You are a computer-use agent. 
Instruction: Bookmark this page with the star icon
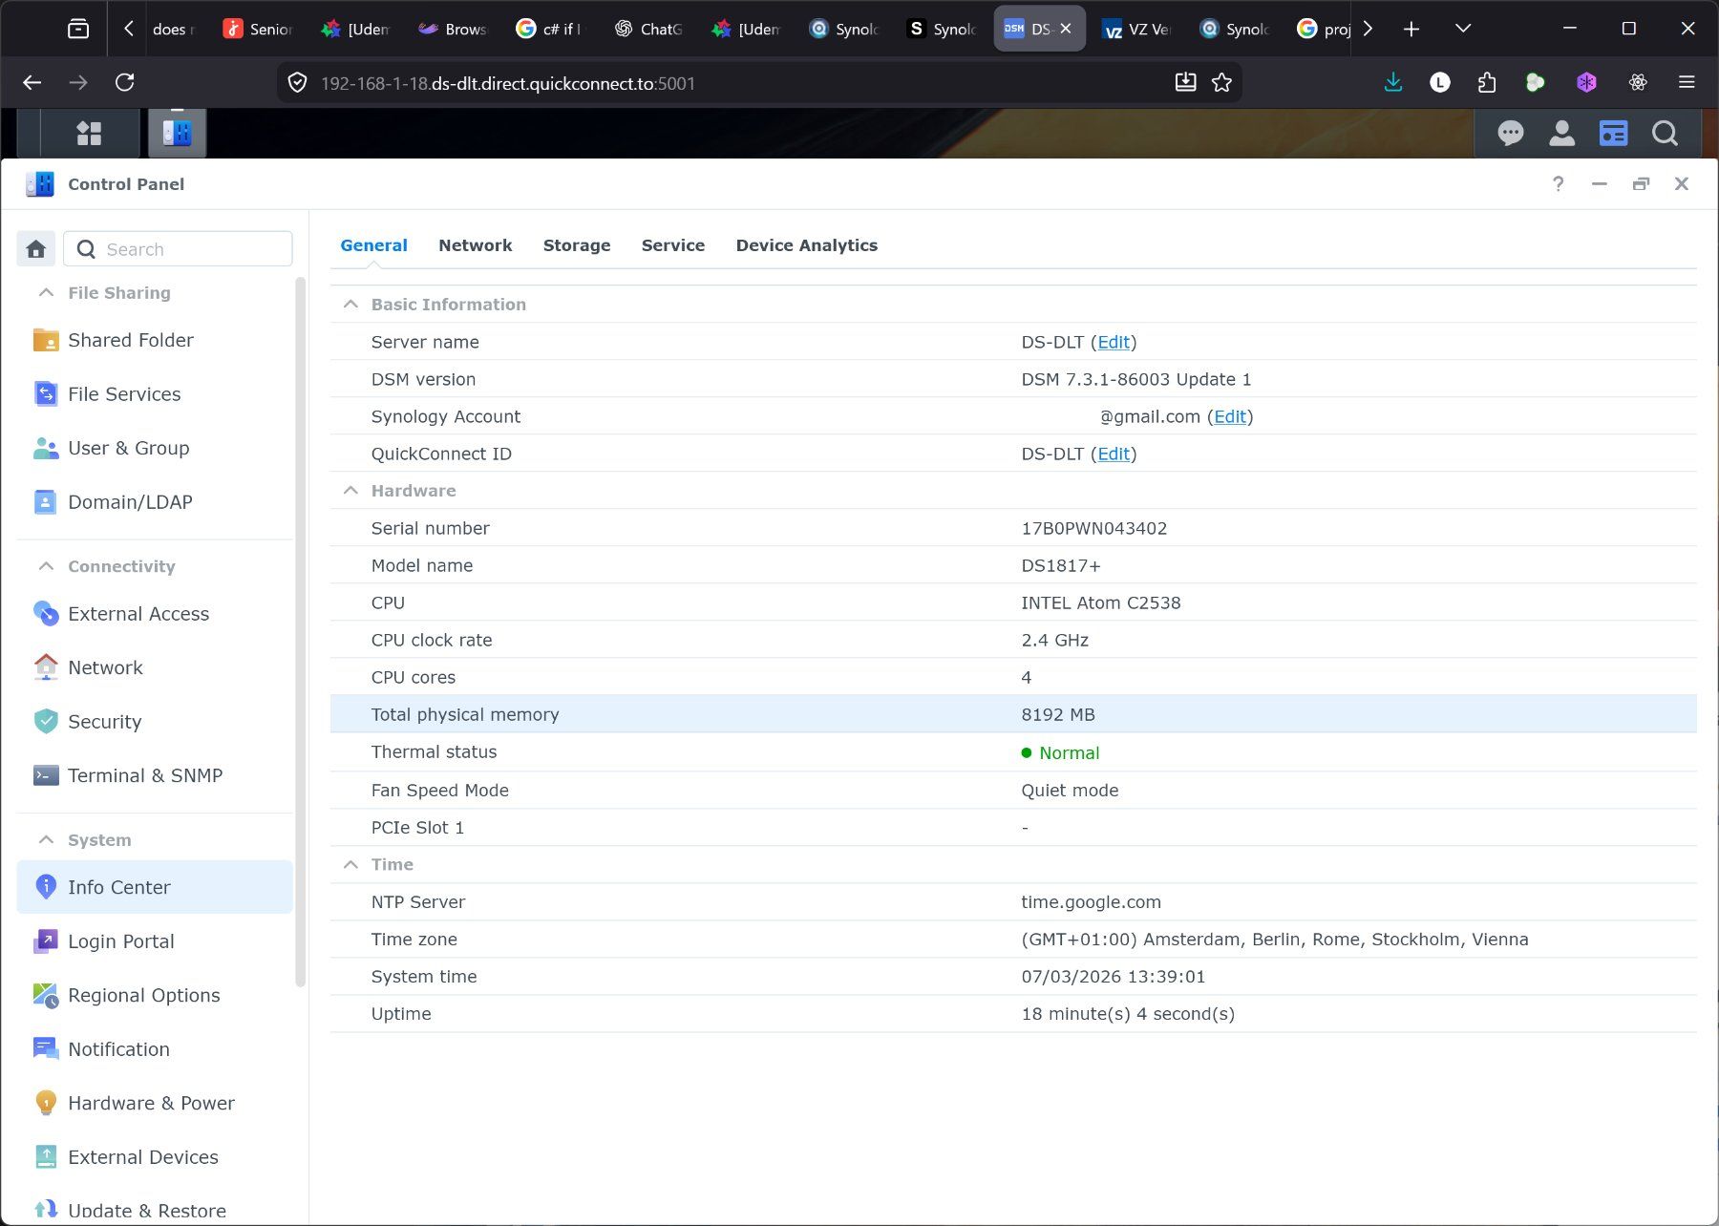(x=1221, y=83)
